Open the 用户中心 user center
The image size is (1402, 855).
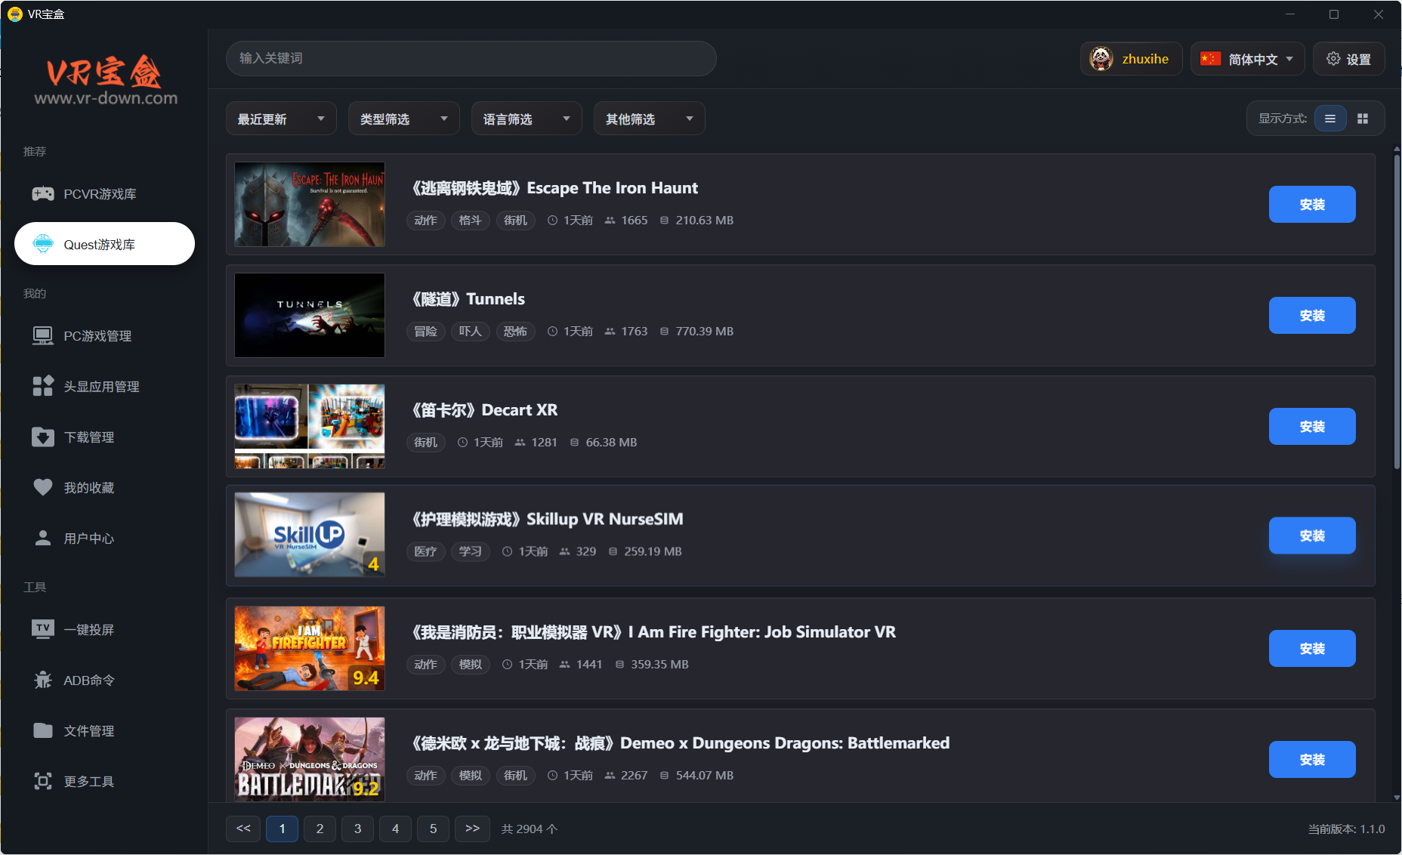coord(88,538)
